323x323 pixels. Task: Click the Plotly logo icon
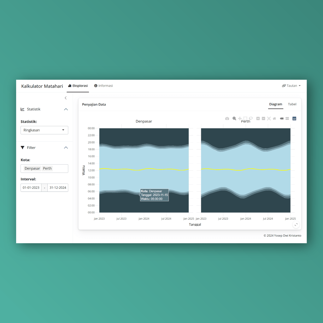coord(294,119)
